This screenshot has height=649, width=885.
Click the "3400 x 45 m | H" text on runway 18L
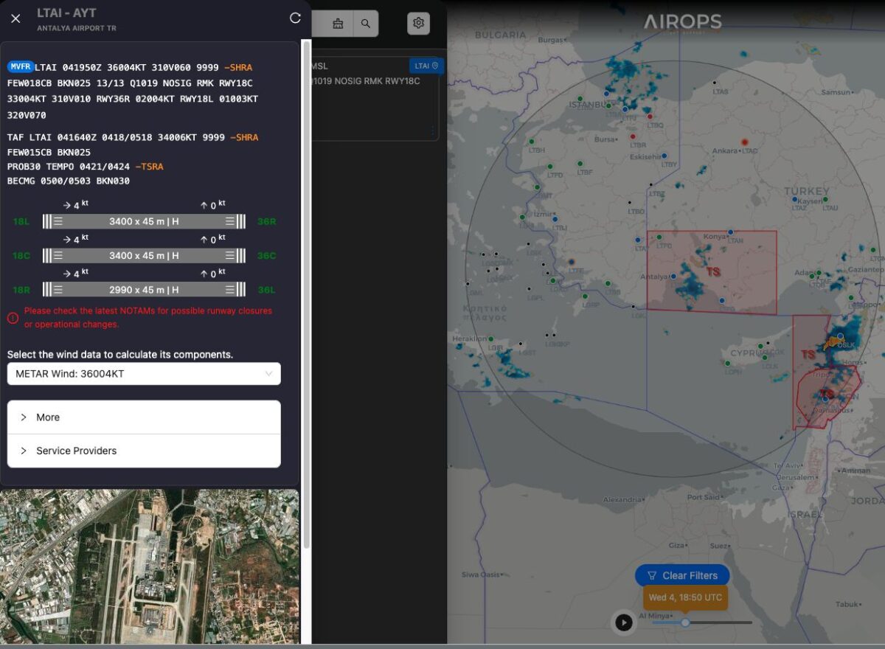tap(144, 221)
